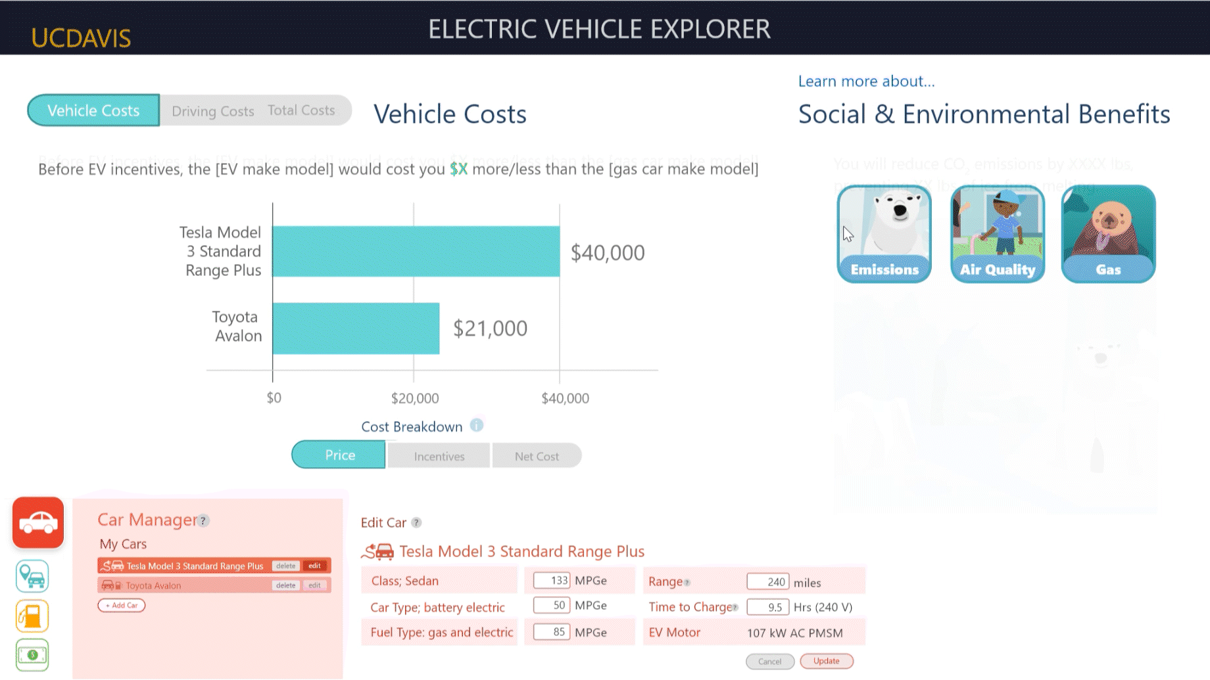Select the Price breakdown option
The width and height of the screenshot is (1210, 680).
click(x=339, y=455)
